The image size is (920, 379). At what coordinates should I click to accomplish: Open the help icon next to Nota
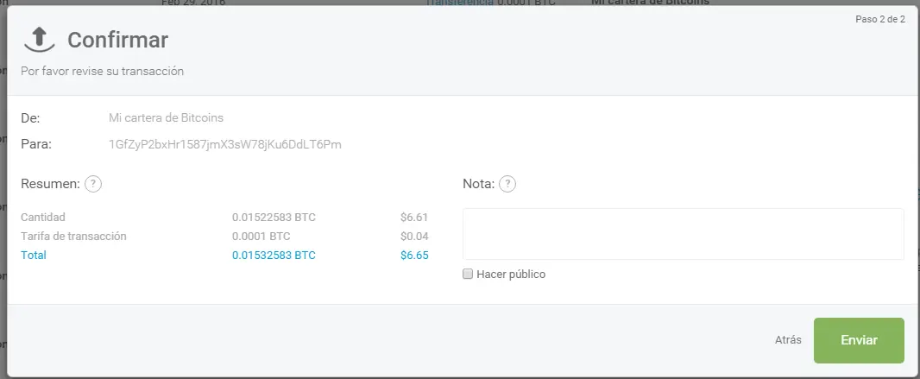click(507, 184)
